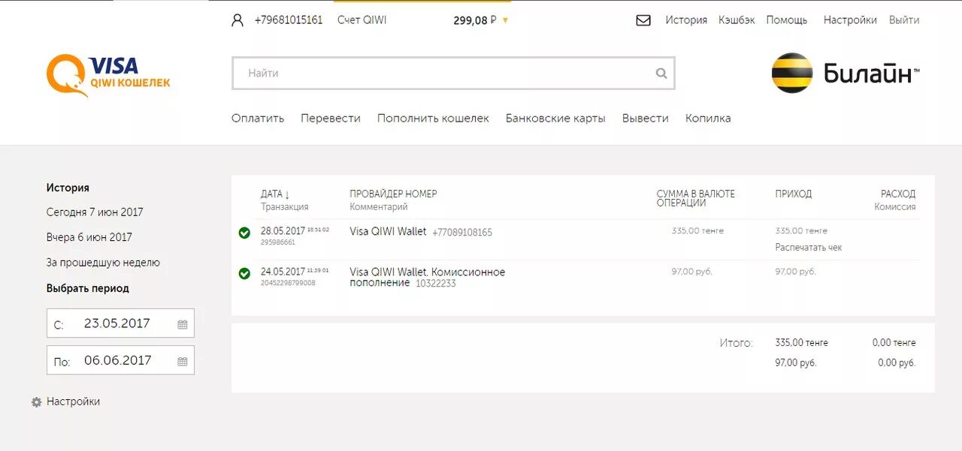Click СУММА В ВАЛЮТЕ ОПЕРАЦИИ column header
Image resolution: width=962 pixels, height=451 pixels.
(696, 198)
